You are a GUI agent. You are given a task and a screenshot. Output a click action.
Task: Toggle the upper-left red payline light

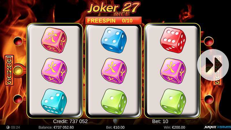point(18,41)
